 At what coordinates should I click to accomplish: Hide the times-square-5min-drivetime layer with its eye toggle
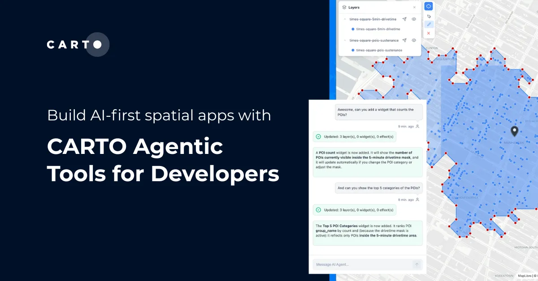(414, 19)
